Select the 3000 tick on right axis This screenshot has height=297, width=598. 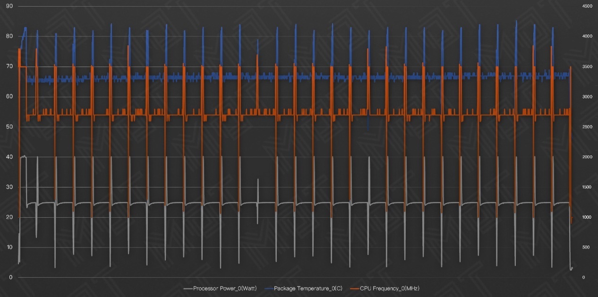tap(587, 97)
